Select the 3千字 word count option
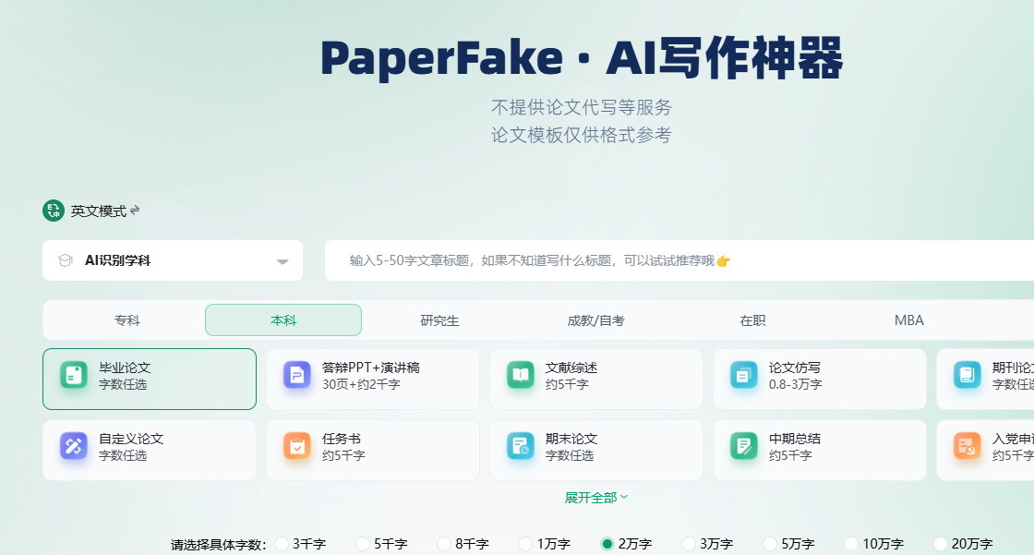This screenshot has height=555, width=1034. (283, 544)
